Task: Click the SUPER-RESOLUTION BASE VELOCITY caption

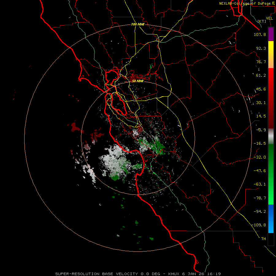Action: [97, 274]
